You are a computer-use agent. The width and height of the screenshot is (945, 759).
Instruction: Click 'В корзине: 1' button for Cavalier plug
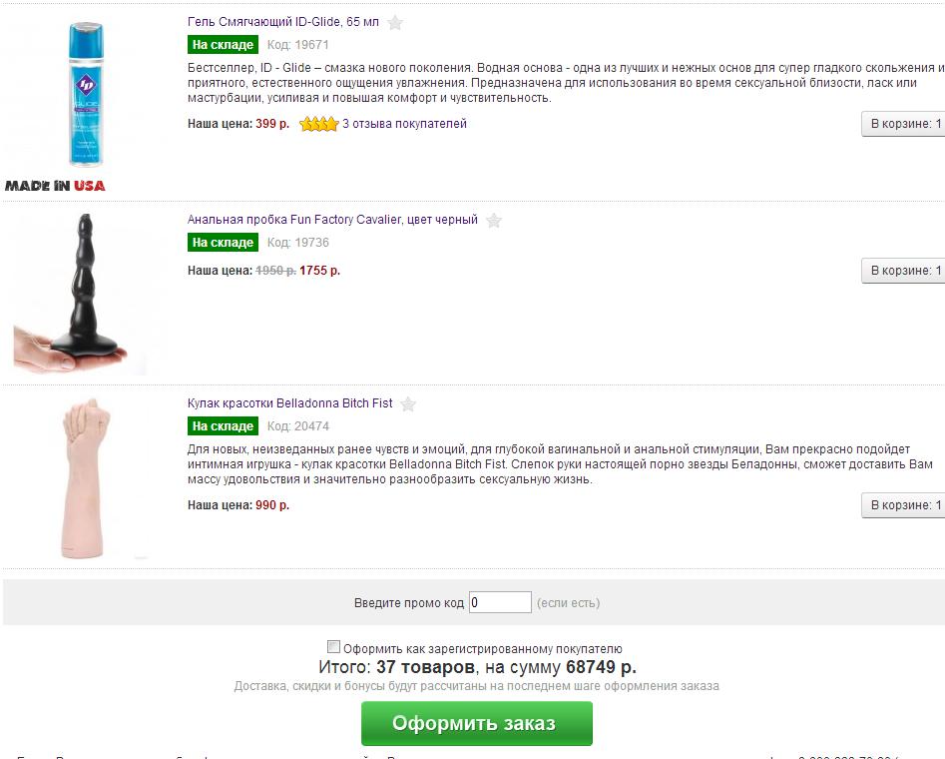[903, 271]
